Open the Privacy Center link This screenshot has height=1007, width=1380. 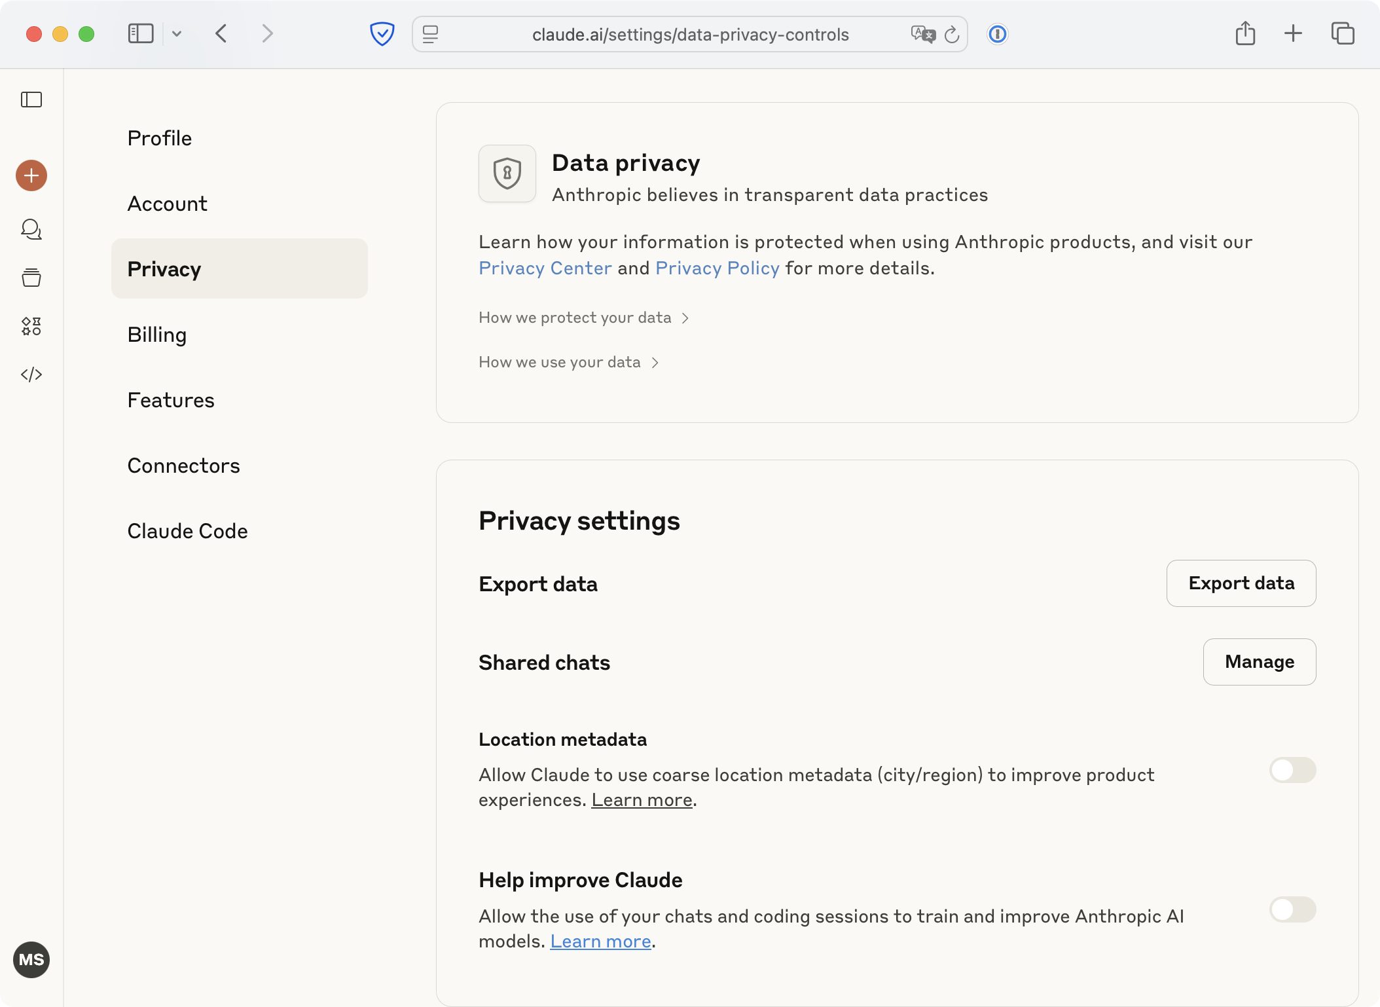pyautogui.click(x=545, y=268)
